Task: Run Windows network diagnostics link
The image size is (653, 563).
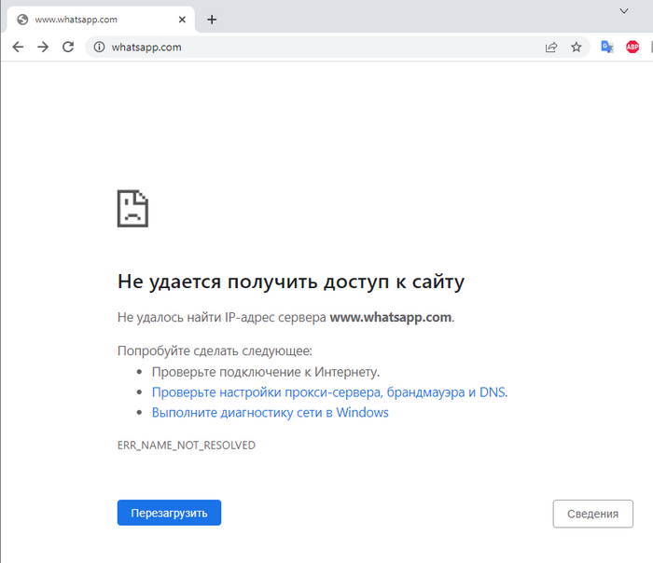Action: click(x=270, y=412)
